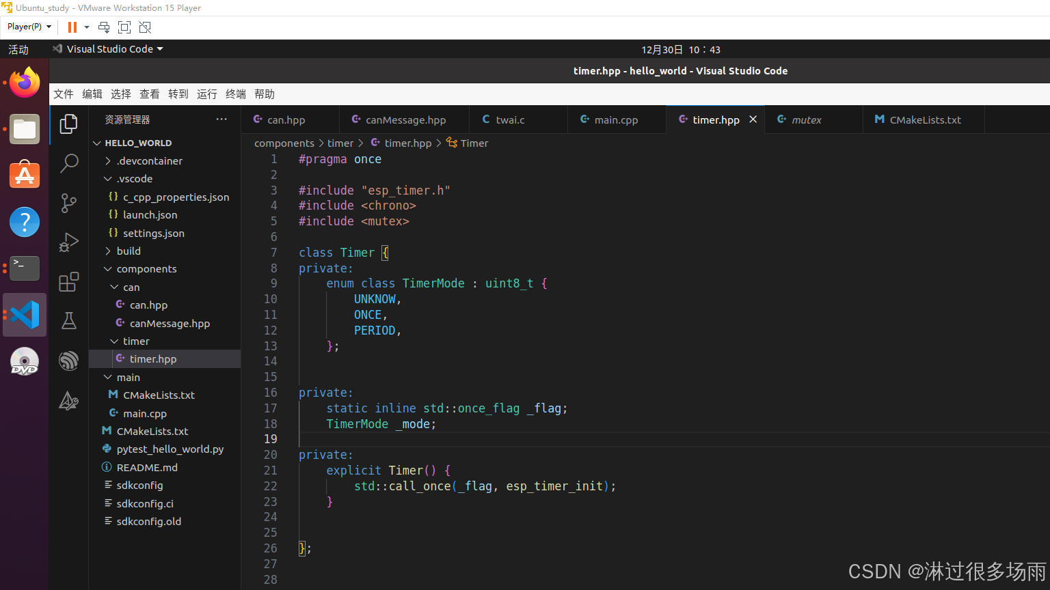Launch Firefox from the Ubuntu dock
The height and width of the screenshot is (590, 1050).
(25, 83)
